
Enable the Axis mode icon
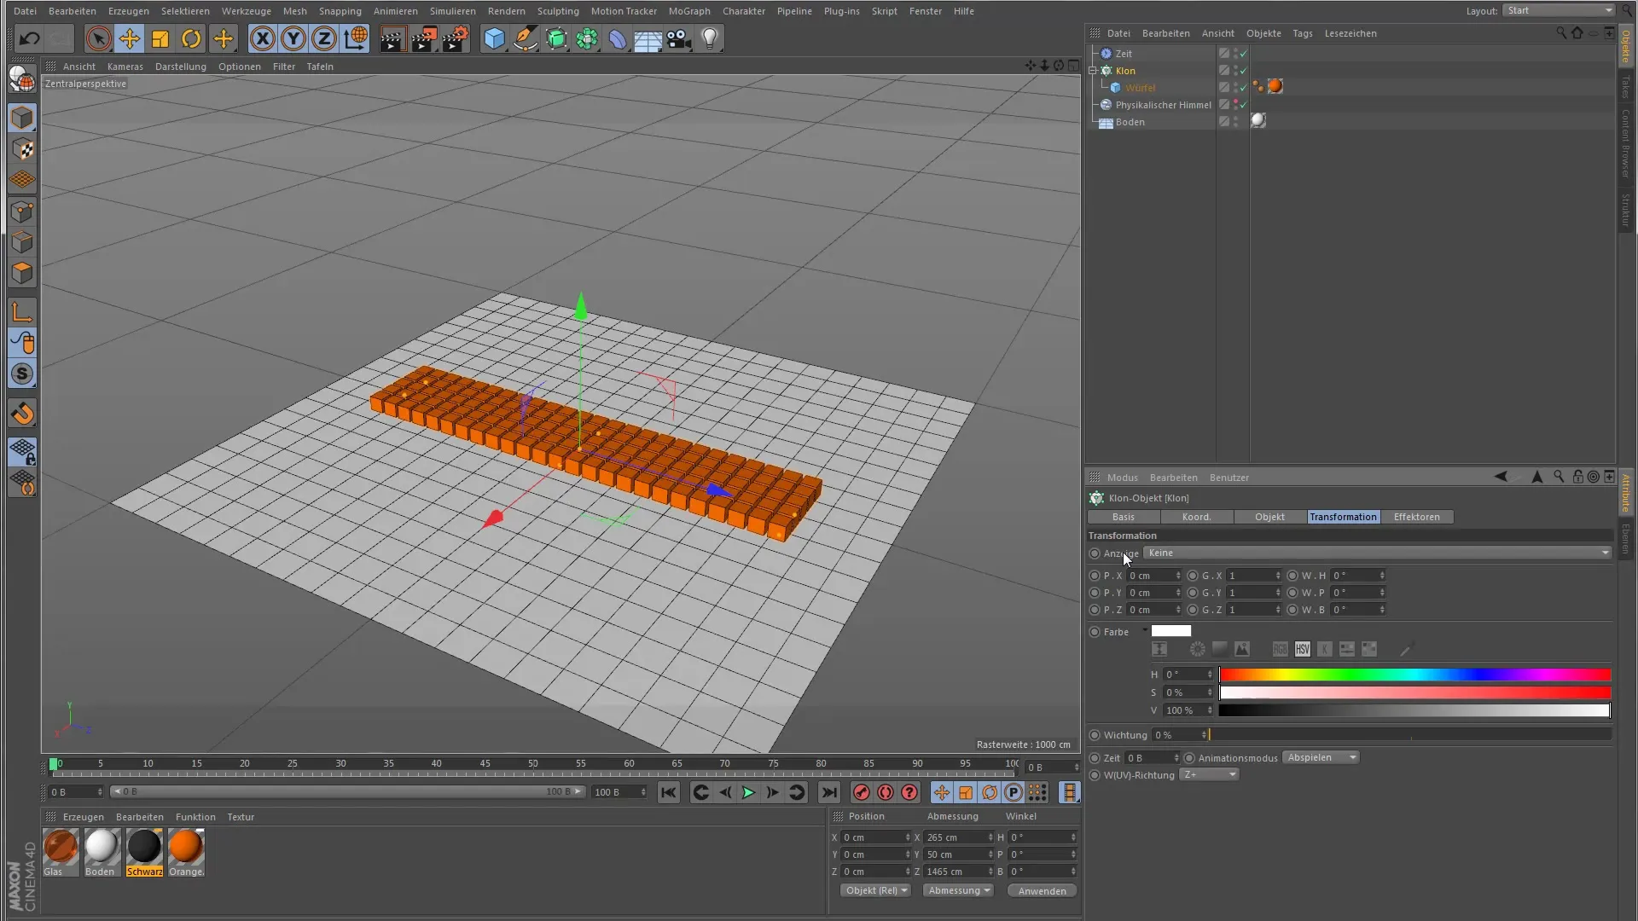(22, 312)
